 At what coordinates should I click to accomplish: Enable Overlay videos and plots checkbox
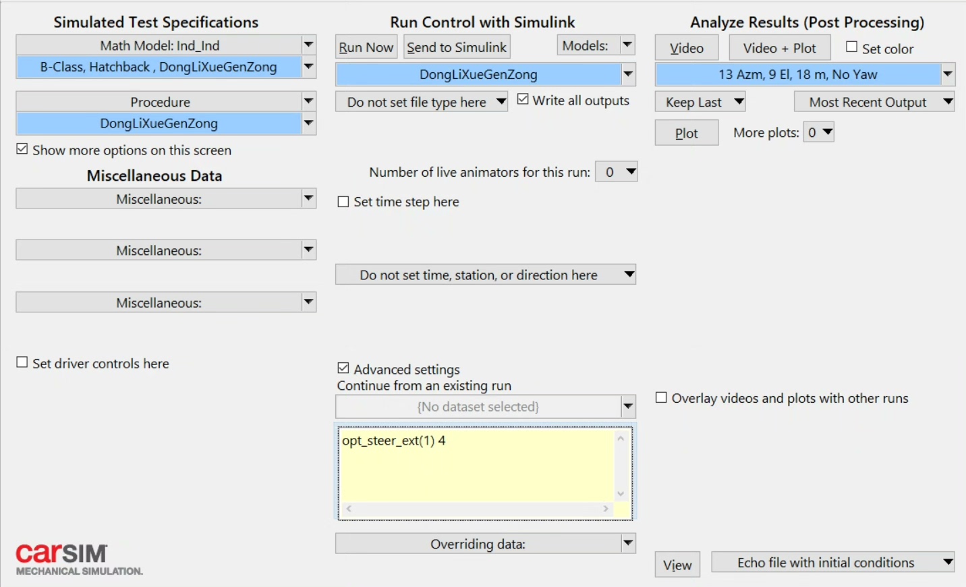pos(661,397)
